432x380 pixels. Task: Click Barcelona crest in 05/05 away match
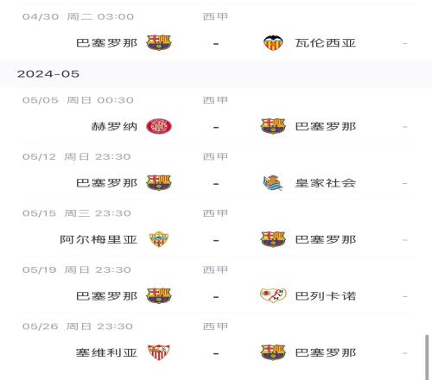(x=273, y=126)
